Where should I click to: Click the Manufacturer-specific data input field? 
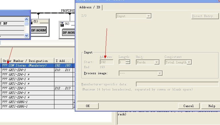pyautogui.click(x=177, y=84)
